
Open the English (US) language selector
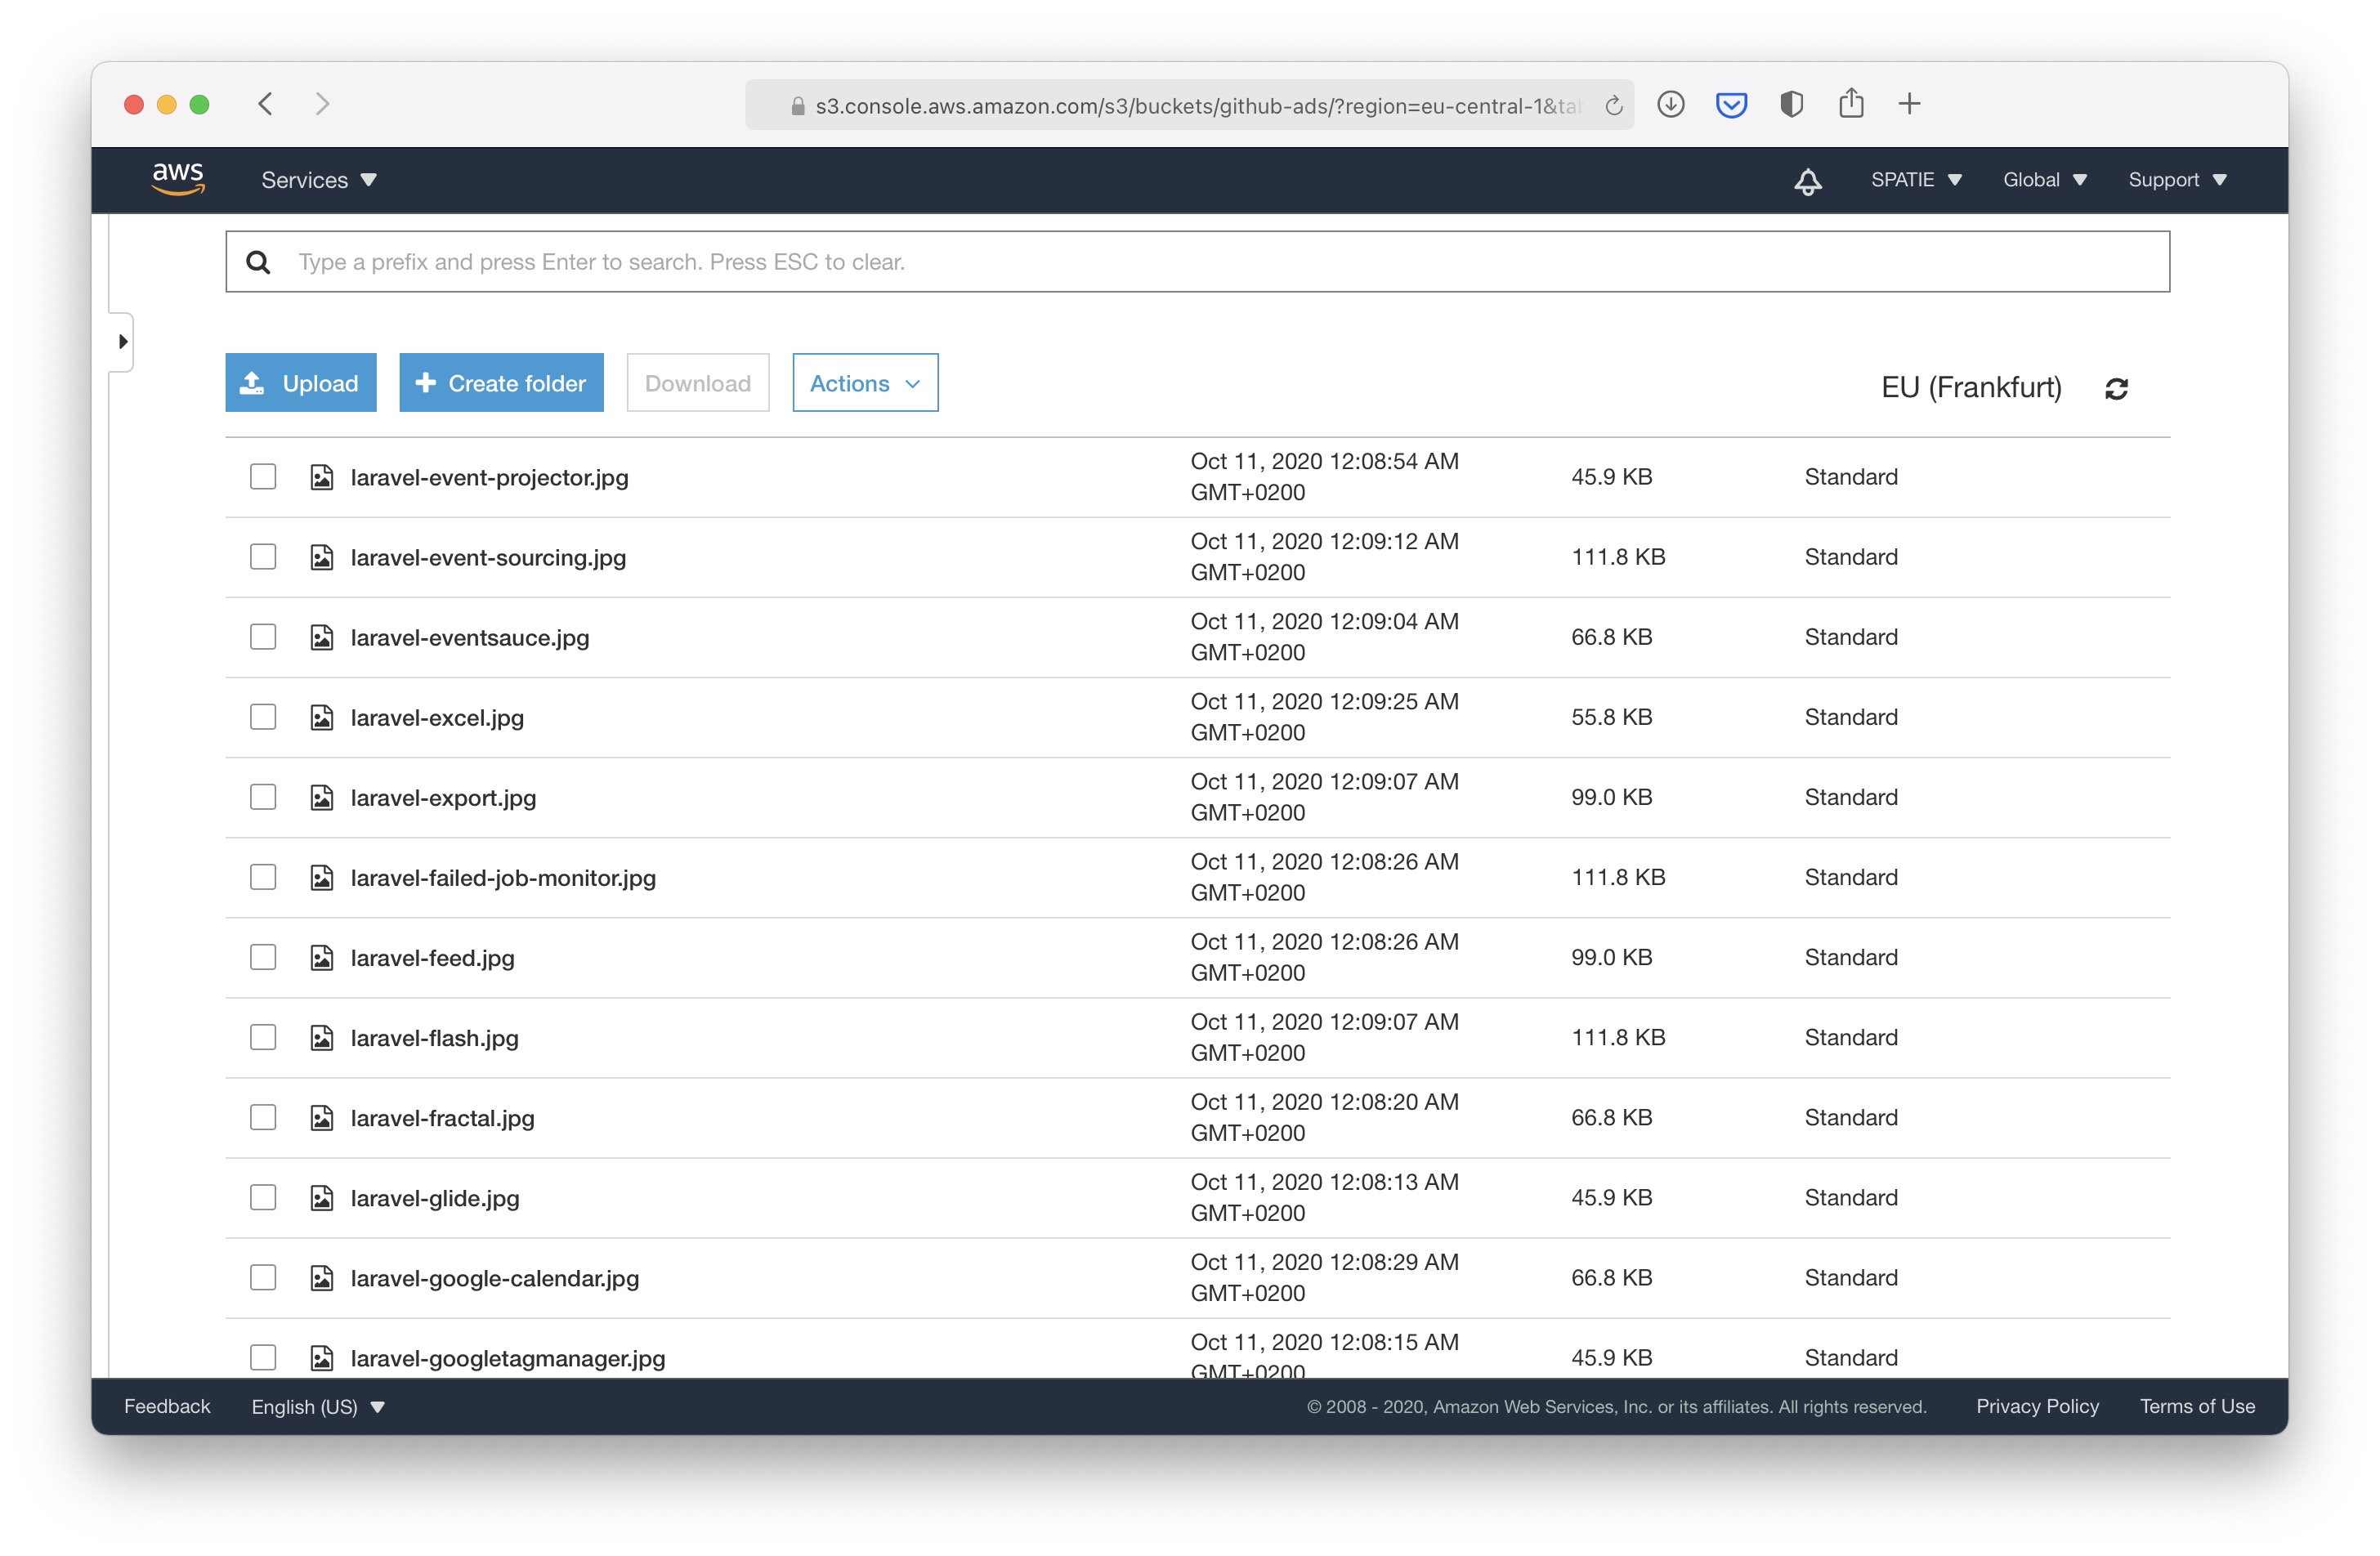(318, 1407)
